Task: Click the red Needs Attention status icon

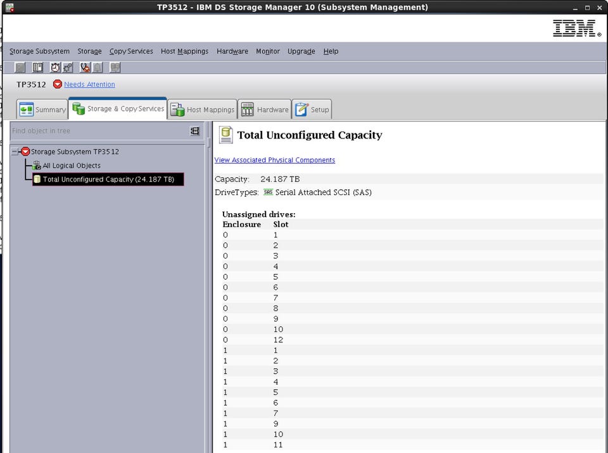Action: point(57,84)
